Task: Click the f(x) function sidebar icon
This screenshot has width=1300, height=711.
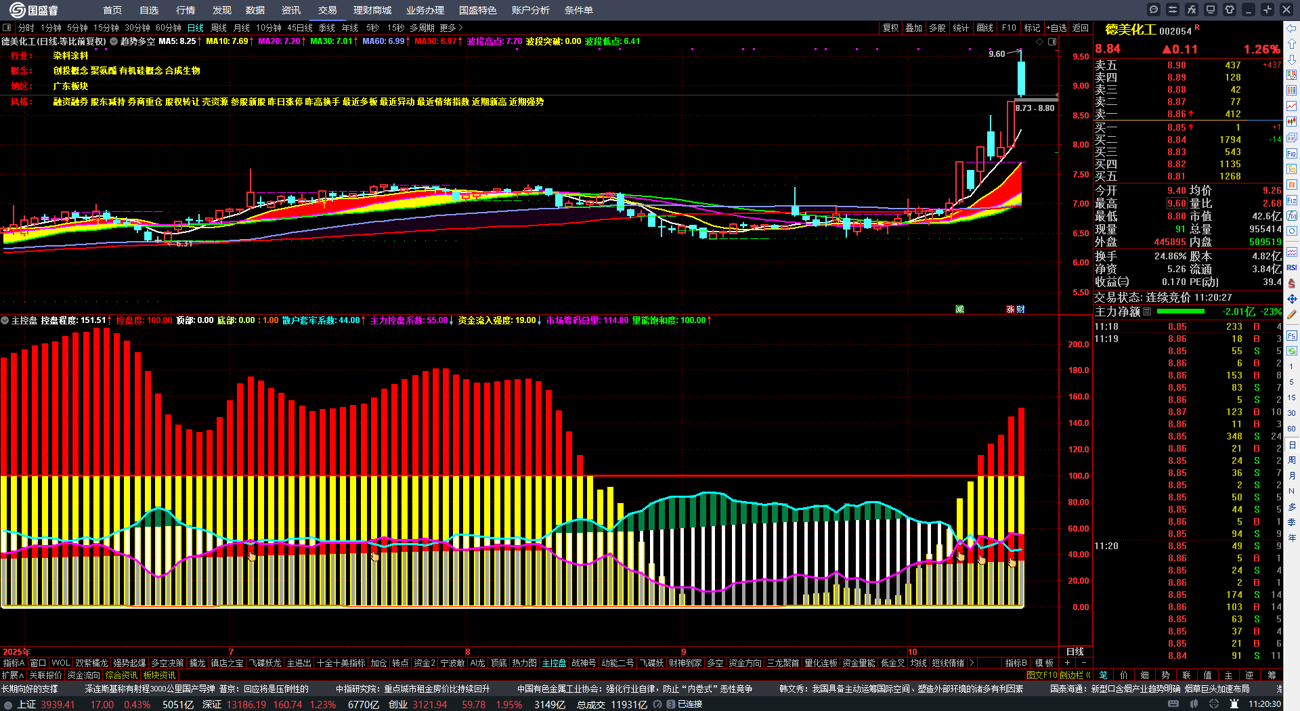Action: coord(1292,216)
